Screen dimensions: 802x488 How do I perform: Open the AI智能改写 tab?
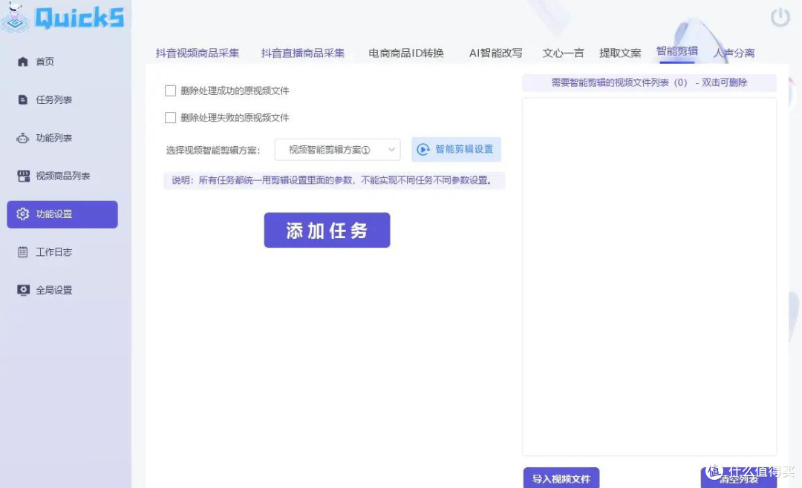tap(495, 53)
